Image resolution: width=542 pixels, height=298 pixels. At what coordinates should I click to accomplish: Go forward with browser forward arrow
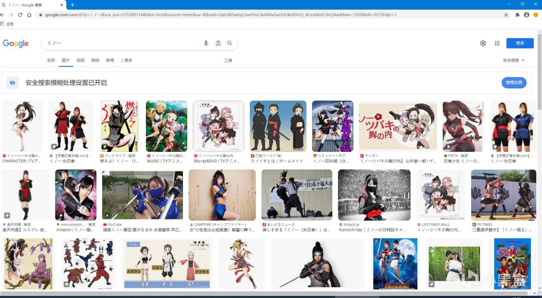[11, 15]
